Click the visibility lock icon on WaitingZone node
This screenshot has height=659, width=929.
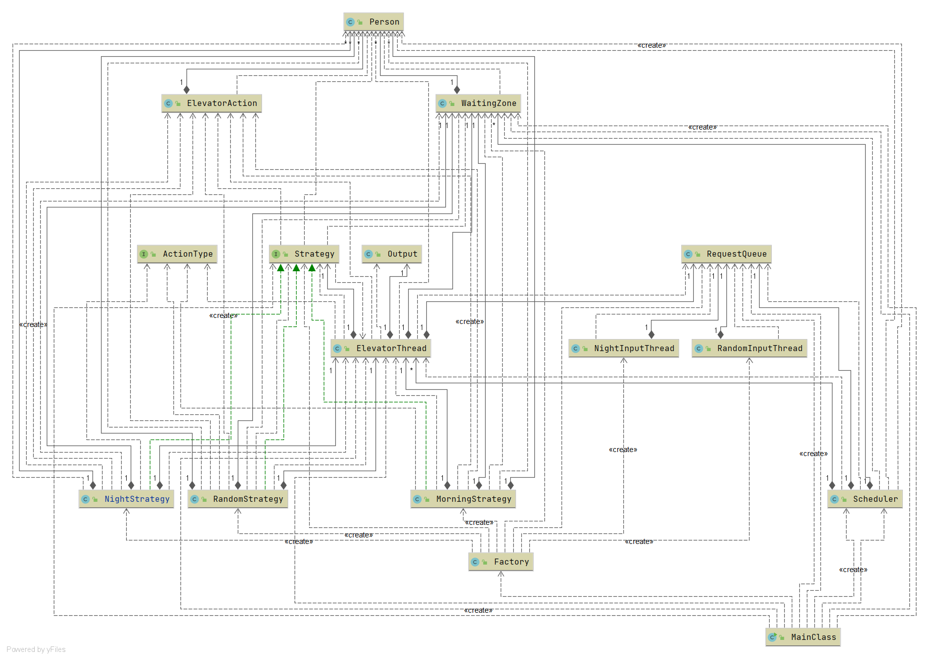(452, 103)
